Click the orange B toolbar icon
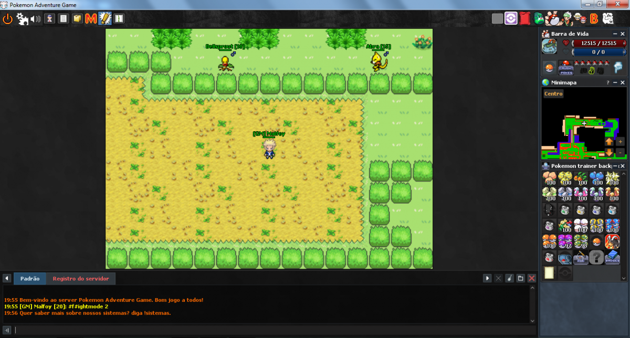Viewport: 630px width, 338px height. tap(594, 19)
